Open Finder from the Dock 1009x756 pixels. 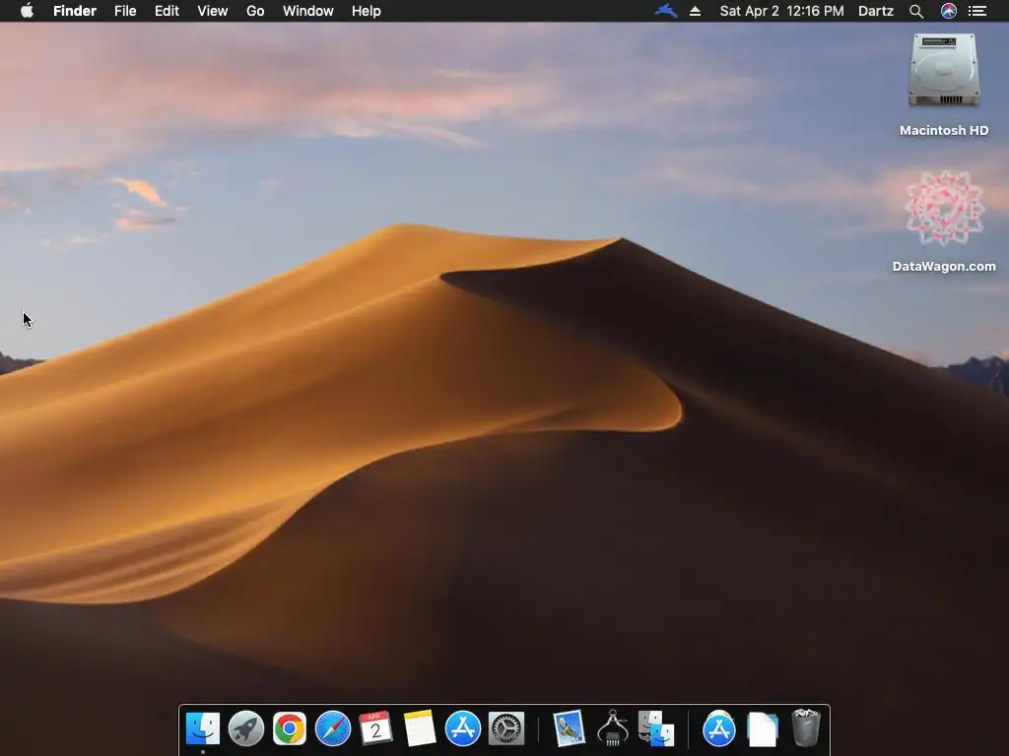(203, 728)
